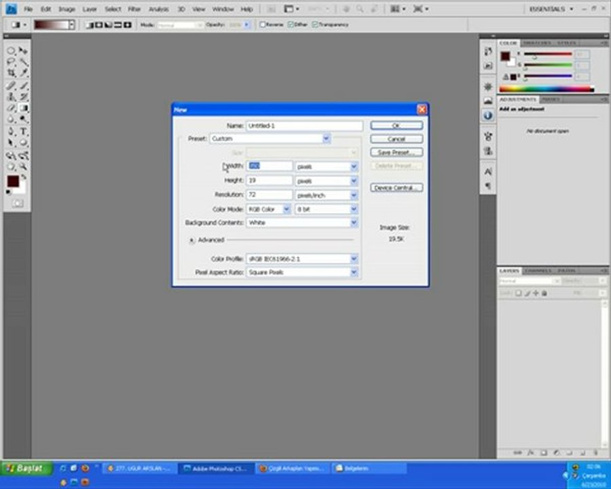Open the Paragraph panel icon in dock
Screen dimensions: 611x489
tap(488, 185)
